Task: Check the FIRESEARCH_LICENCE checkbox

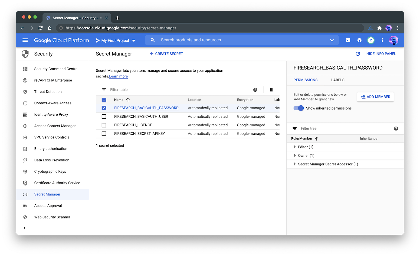Action: coord(104,125)
